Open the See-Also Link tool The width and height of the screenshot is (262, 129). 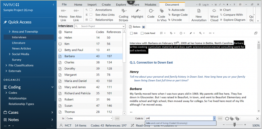(76, 15)
